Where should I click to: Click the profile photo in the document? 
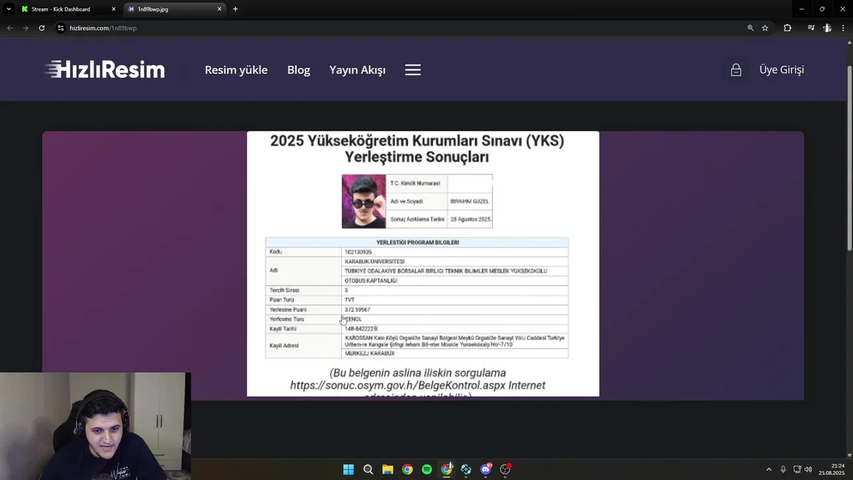(364, 201)
